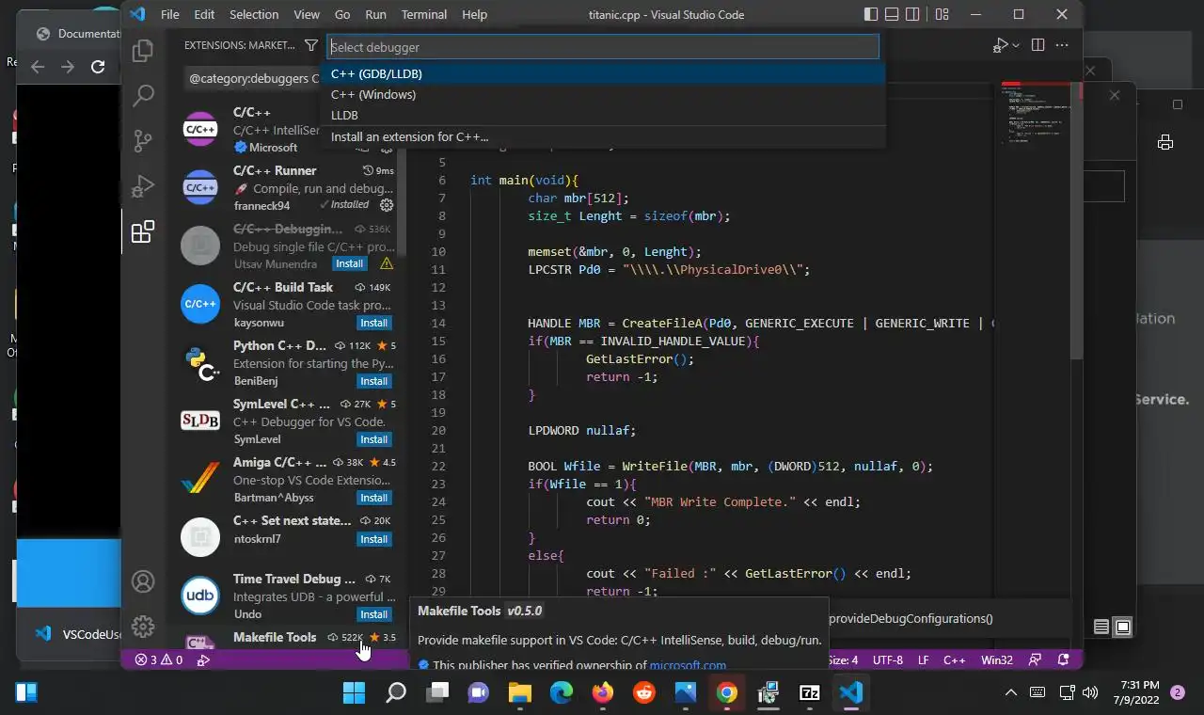Install Python C++ Debugger extension
This screenshot has width=1204, height=715.
(x=374, y=381)
